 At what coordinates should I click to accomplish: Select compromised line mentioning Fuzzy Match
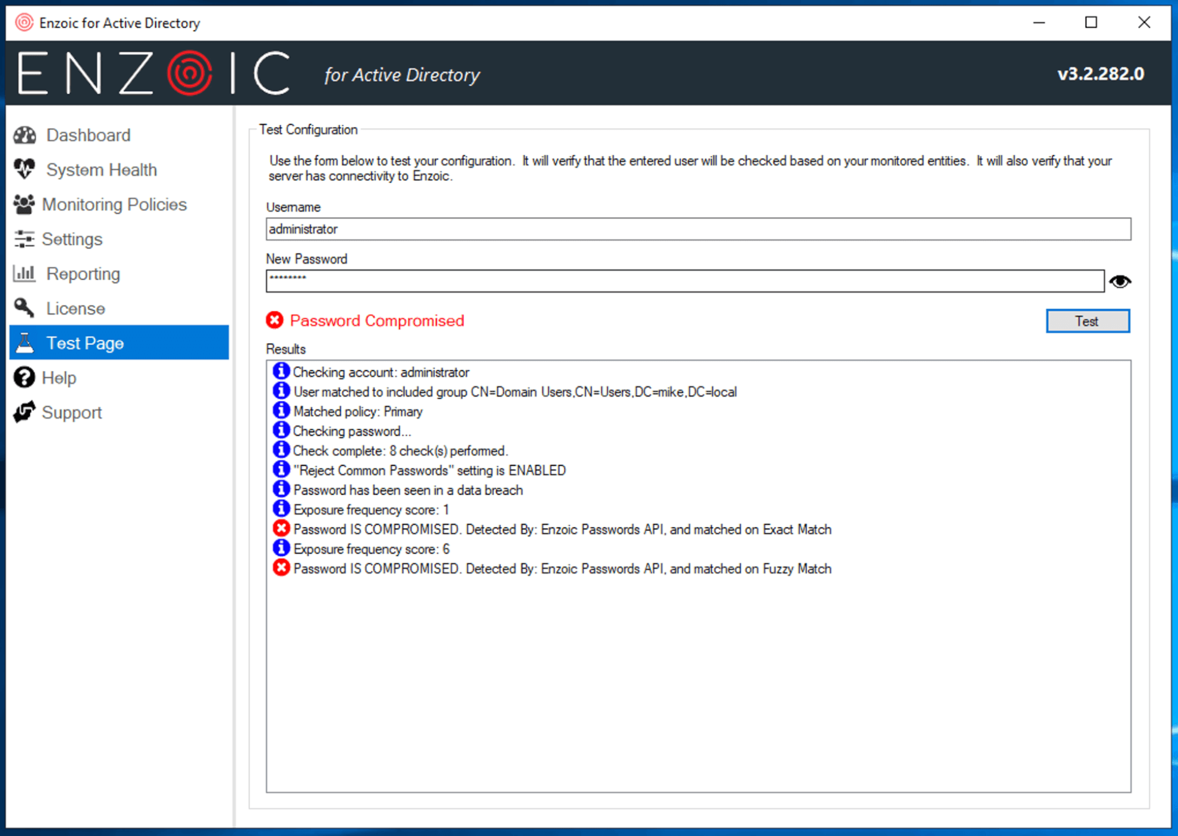point(562,569)
